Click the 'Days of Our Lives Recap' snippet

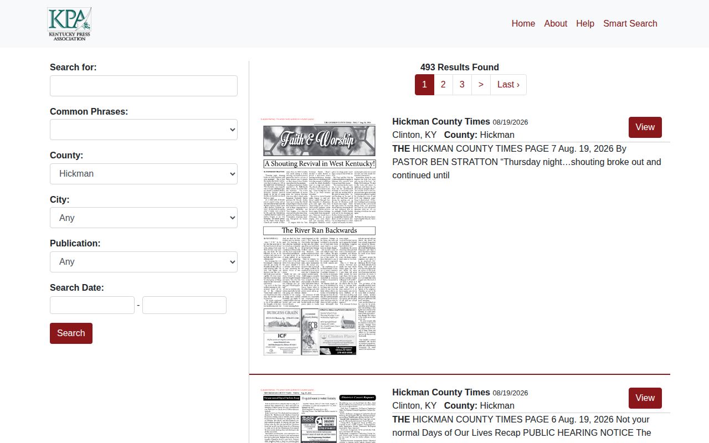[x=521, y=426]
